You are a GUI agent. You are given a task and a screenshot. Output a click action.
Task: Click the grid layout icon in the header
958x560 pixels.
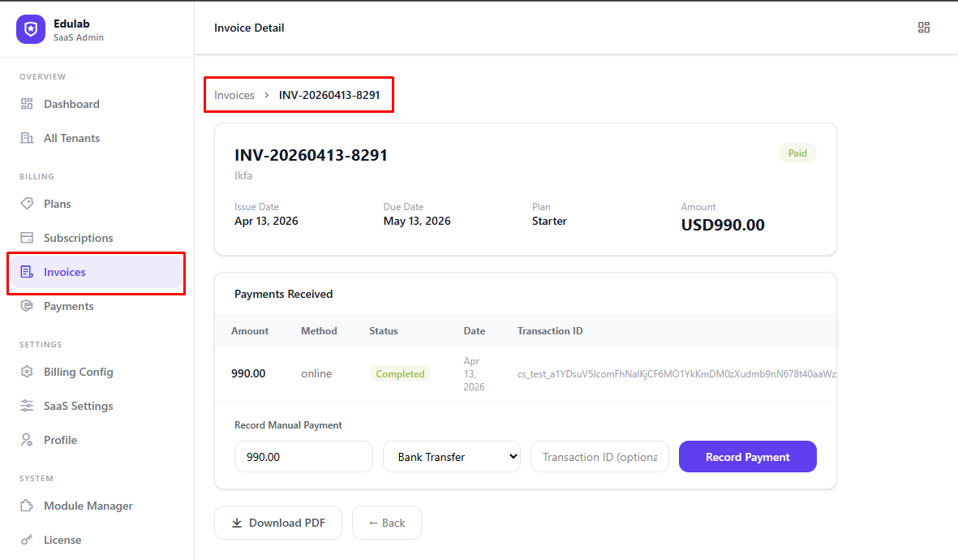pyautogui.click(x=924, y=27)
